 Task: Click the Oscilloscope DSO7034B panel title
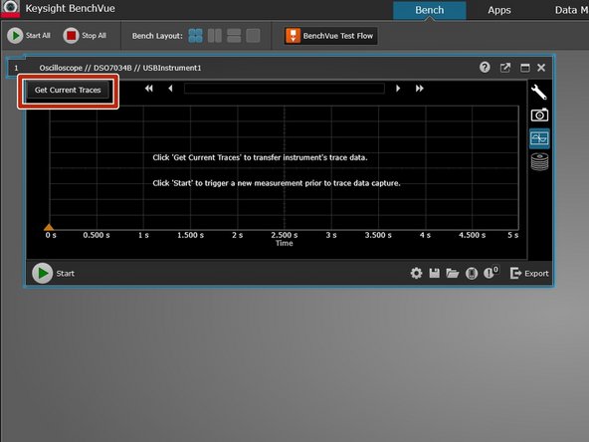click(x=120, y=68)
